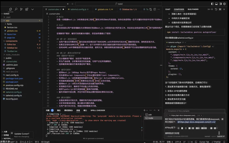This screenshot has width=229, height=143.
Task: Collapse the app folder in explorer
Action: click(8, 20)
